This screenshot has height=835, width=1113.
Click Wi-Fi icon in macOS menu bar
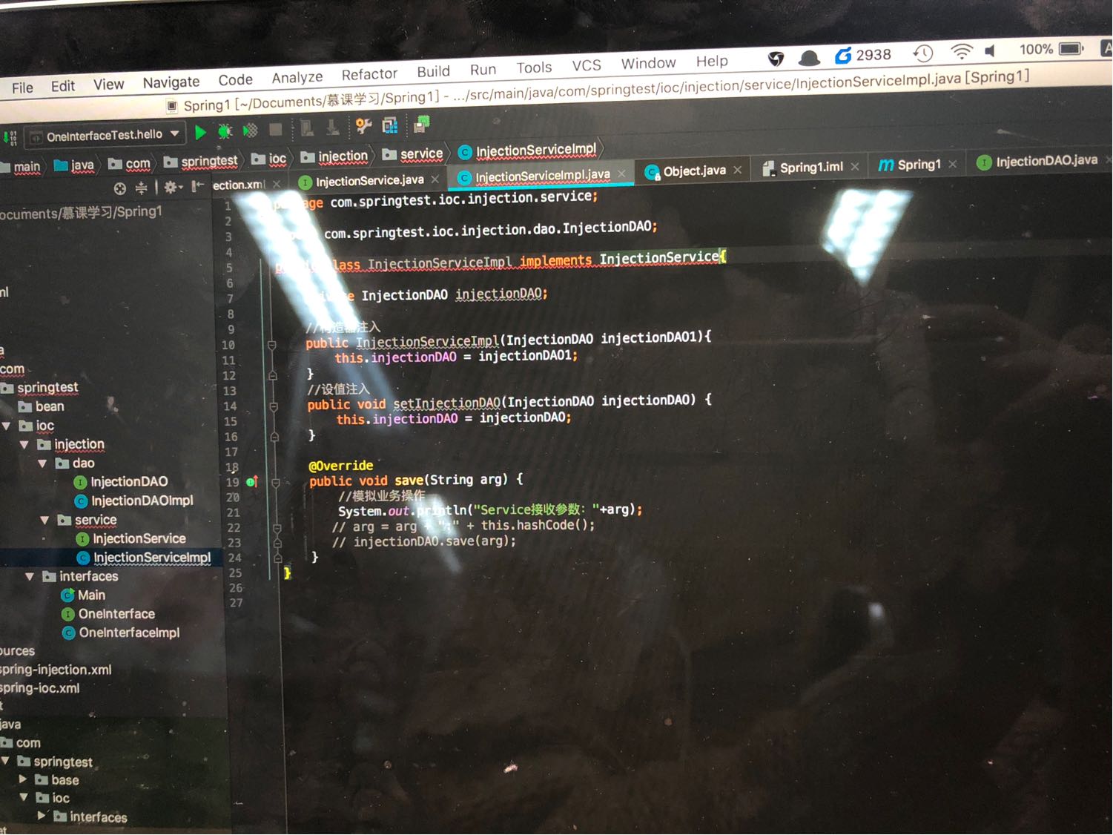click(962, 52)
